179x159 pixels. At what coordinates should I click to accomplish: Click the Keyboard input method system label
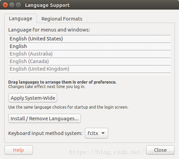[x=45, y=133]
